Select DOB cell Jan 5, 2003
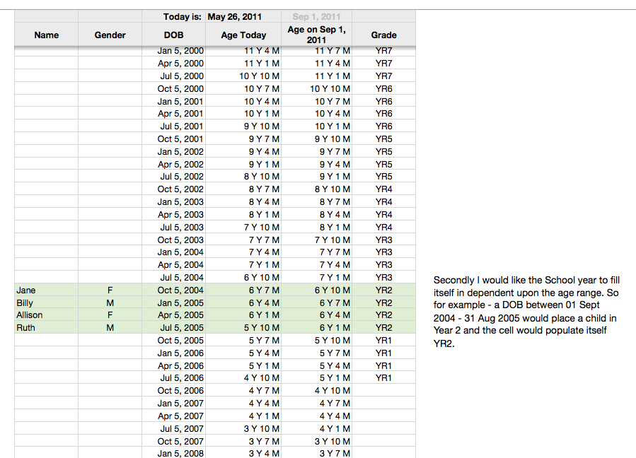This screenshot has height=458, width=636. tap(173, 202)
